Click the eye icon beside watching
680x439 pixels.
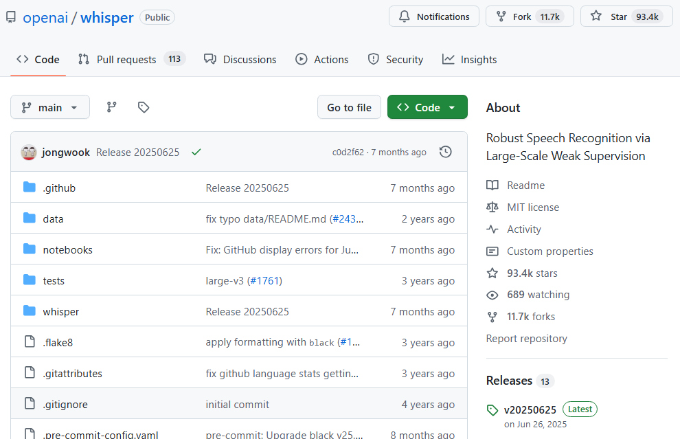(492, 295)
